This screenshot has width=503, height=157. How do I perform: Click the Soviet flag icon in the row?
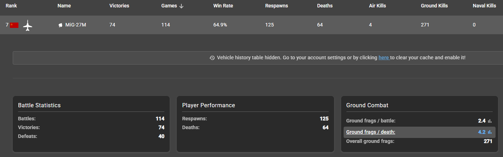(14, 25)
